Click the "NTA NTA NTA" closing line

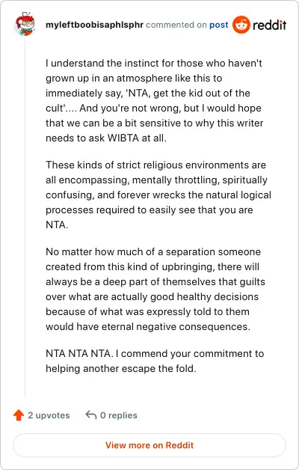pyautogui.click(x=155, y=354)
